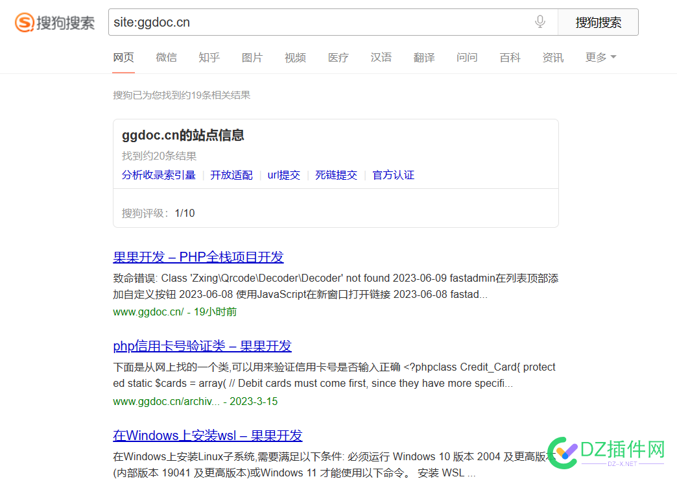Click the ggdoc.cn的站点信息 heading

[x=183, y=135]
